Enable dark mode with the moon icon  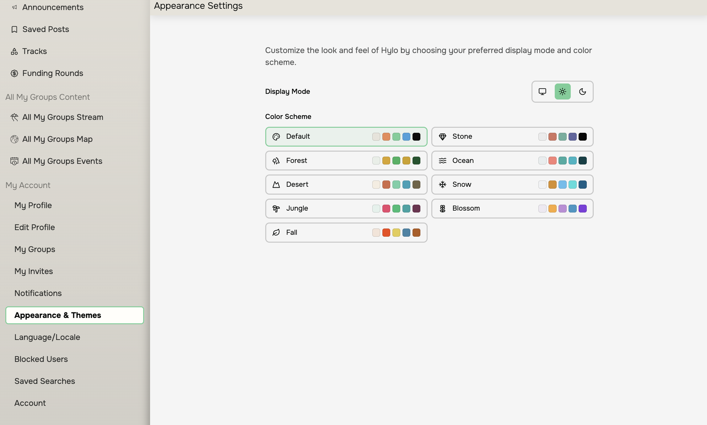tap(582, 92)
